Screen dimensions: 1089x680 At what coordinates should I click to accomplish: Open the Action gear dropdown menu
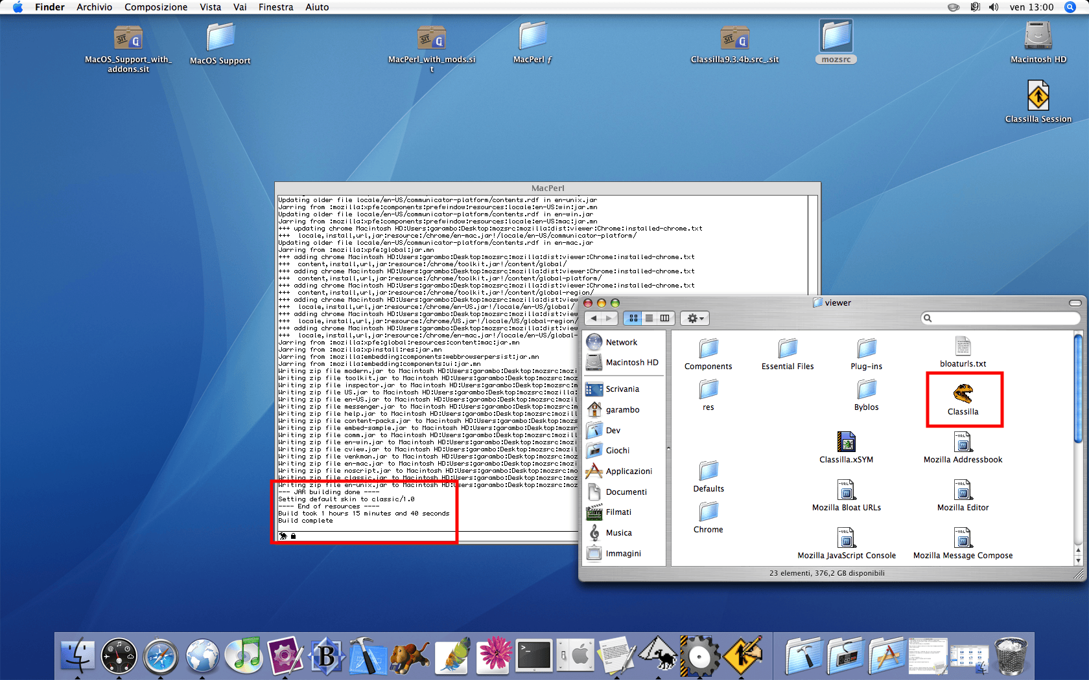coord(695,318)
